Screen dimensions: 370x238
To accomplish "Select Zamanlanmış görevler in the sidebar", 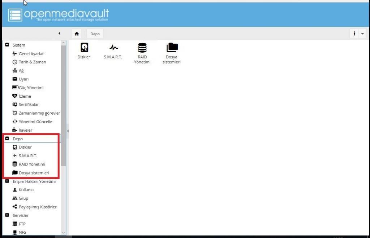I will [x=36, y=113].
